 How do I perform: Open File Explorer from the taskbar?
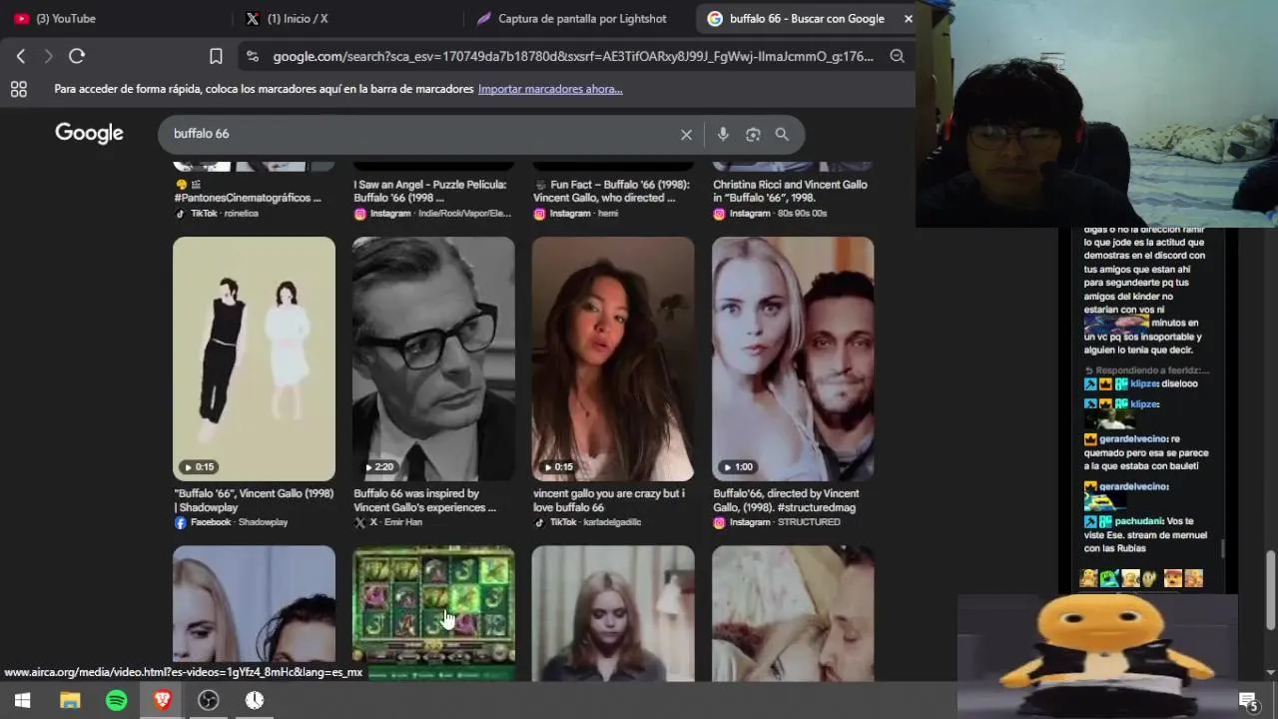click(70, 700)
